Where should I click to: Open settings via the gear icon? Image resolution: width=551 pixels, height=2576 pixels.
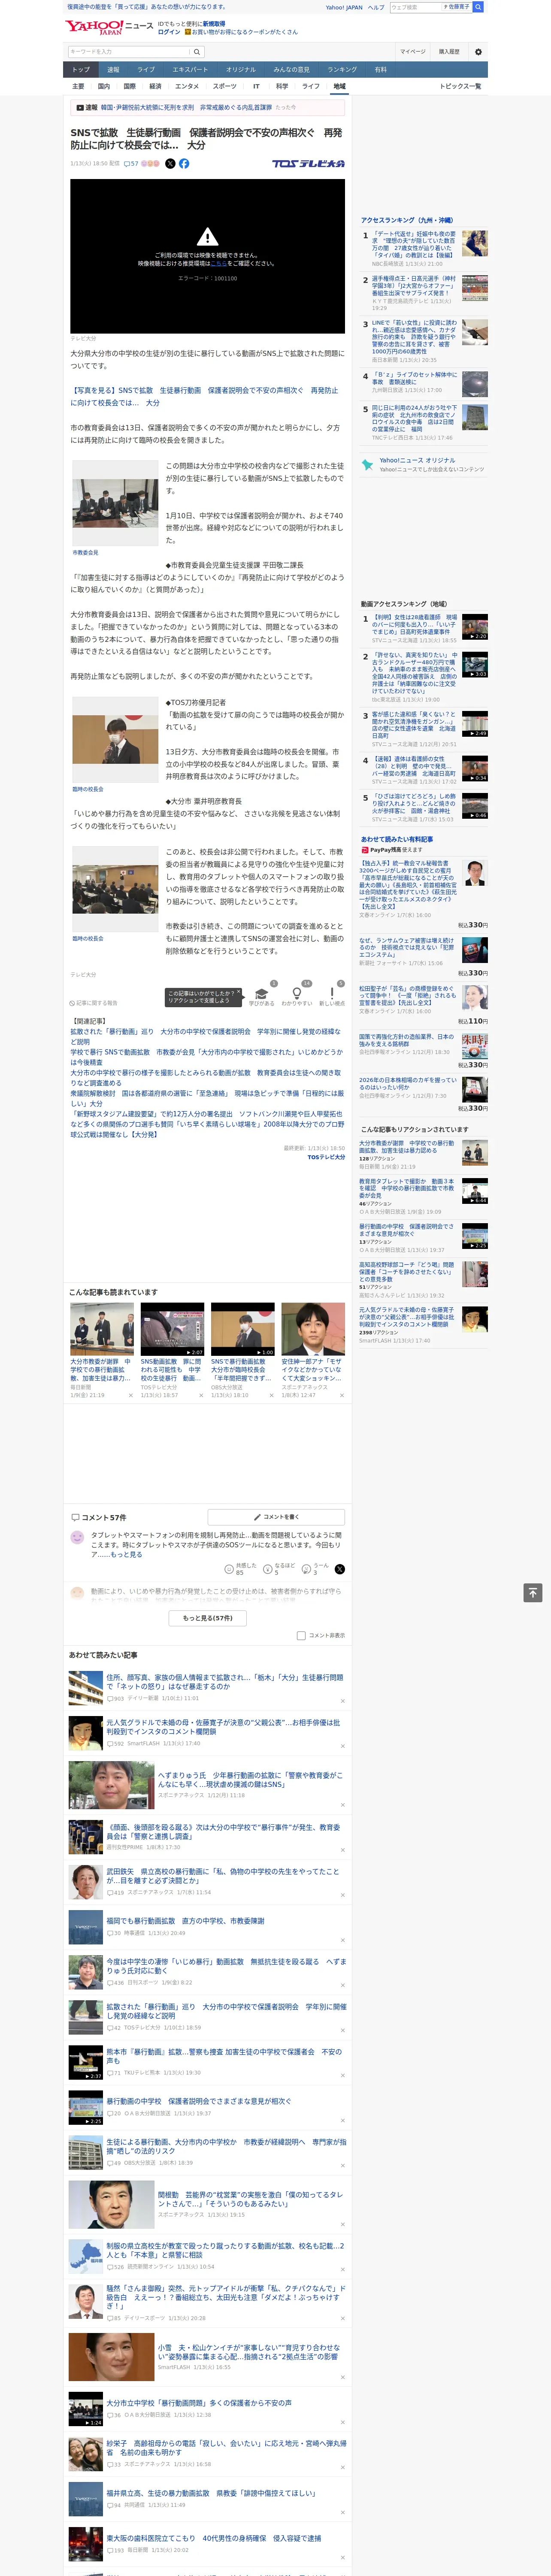pyautogui.click(x=478, y=52)
